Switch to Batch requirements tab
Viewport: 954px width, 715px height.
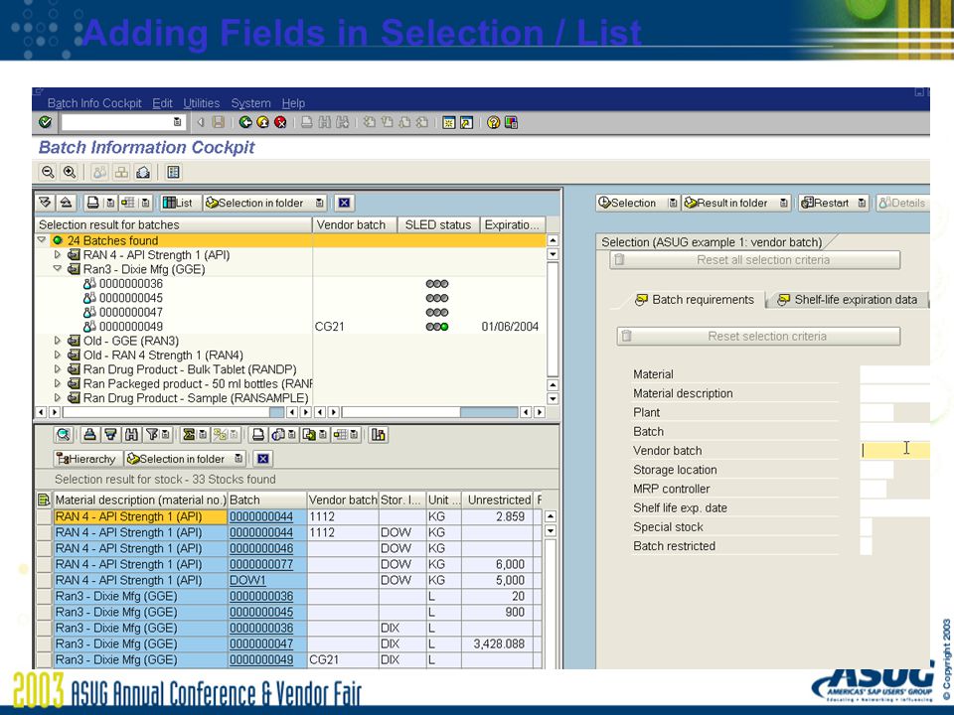coord(695,300)
